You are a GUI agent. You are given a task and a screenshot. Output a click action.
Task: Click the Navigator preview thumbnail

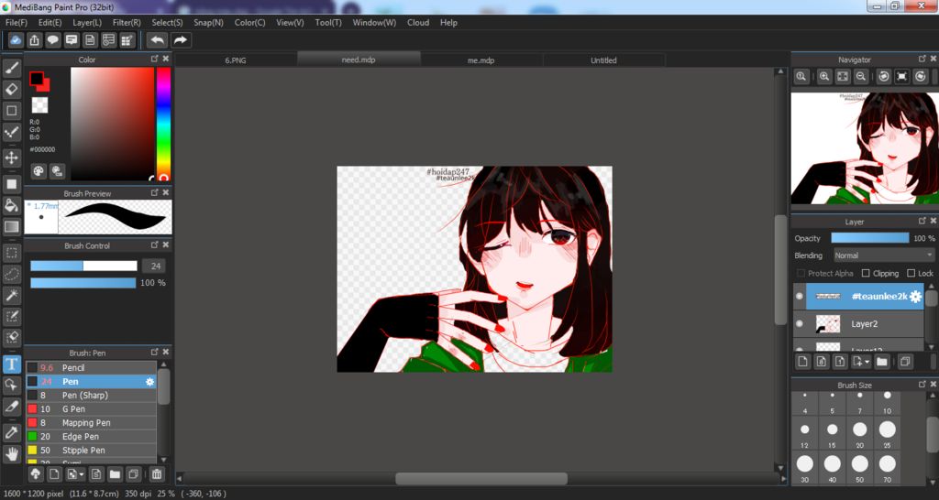point(865,147)
